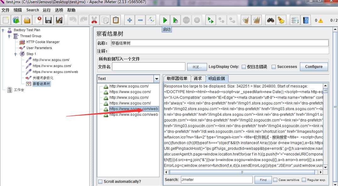This screenshot has height=186, width=338.
Task: Click the Remote start all icon
Action: pos(211,20)
